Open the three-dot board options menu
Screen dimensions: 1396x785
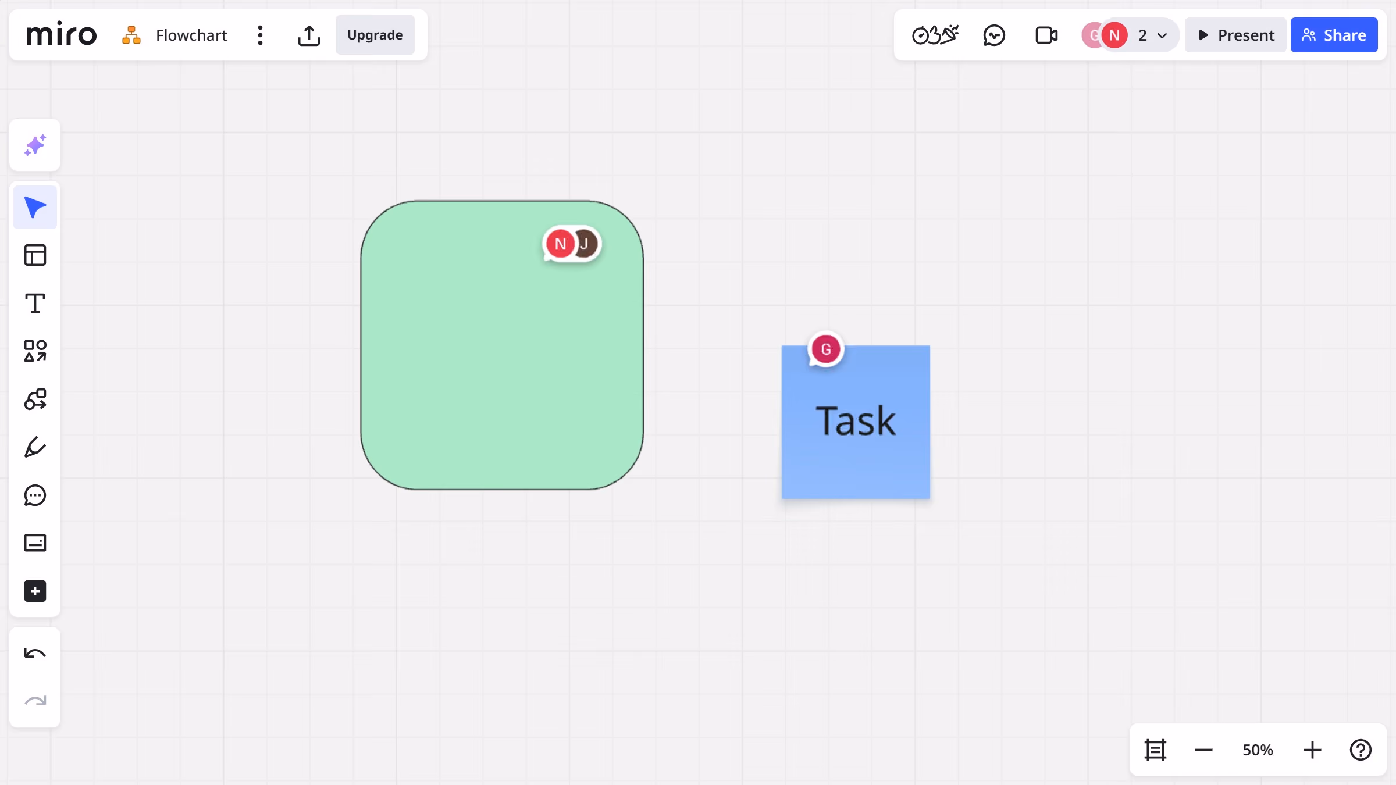[260, 35]
